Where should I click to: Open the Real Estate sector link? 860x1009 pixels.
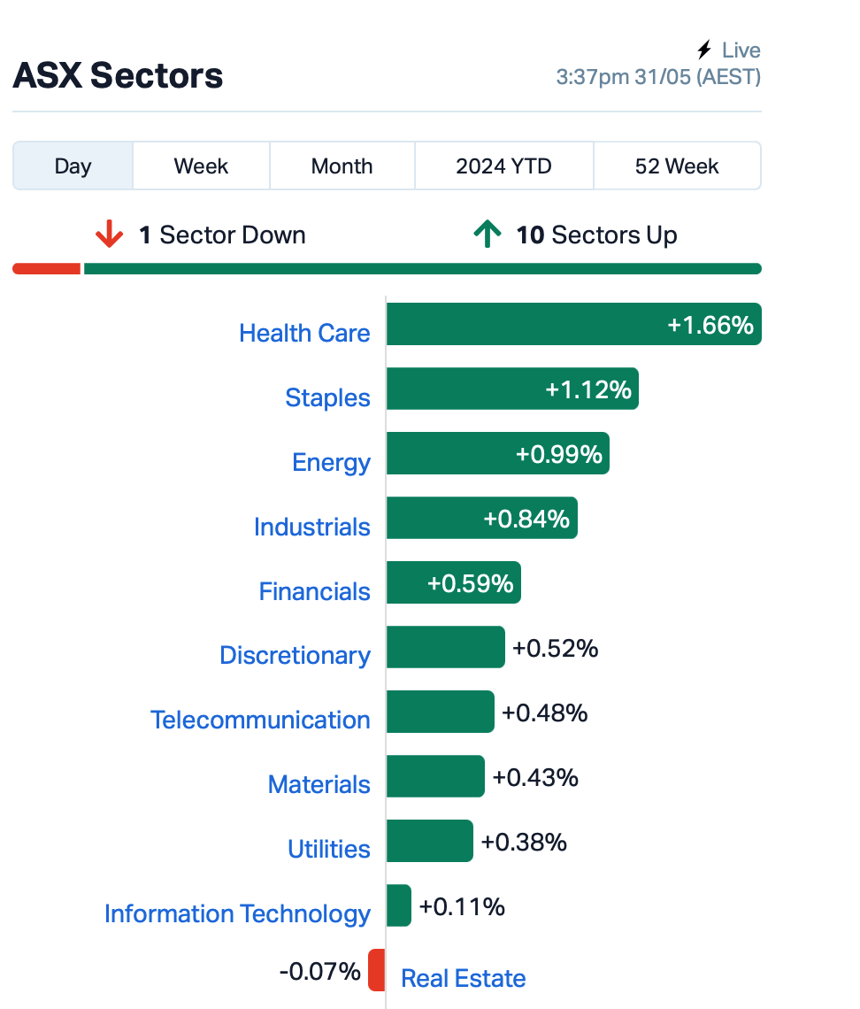[x=463, y=978]
